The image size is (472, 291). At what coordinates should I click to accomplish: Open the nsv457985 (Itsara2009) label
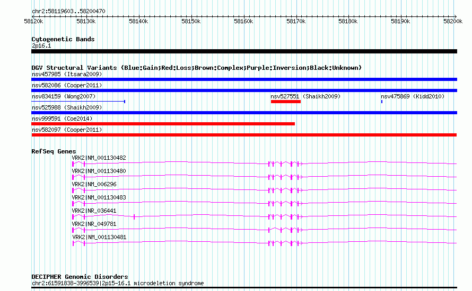click(67, 74)
